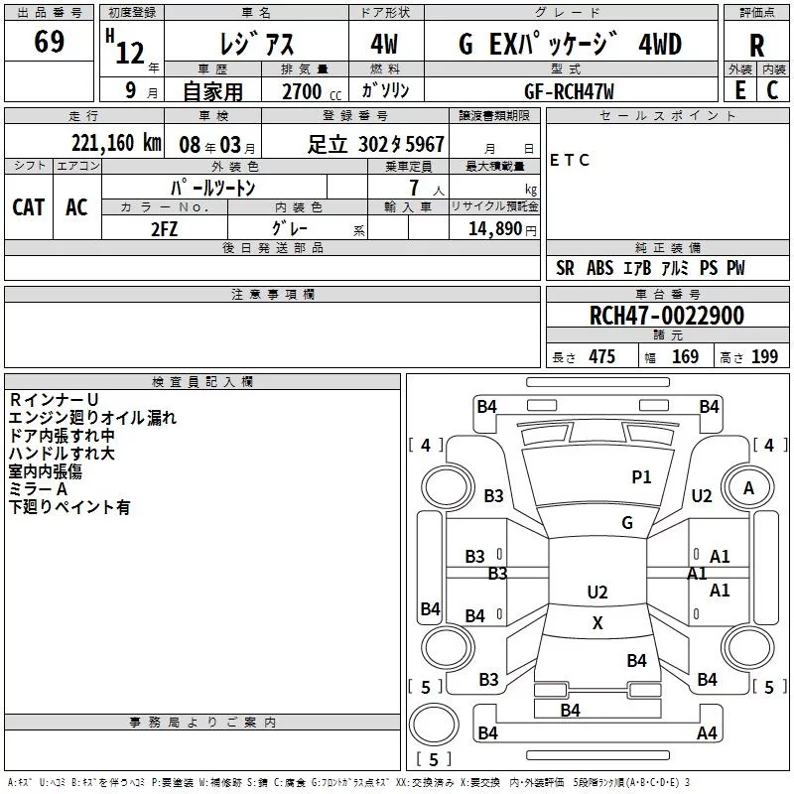Select the chassis number RCH47-0022900
Image resolution: width=794 pixels, height=794 pixels.
click(x=667, y=316)
